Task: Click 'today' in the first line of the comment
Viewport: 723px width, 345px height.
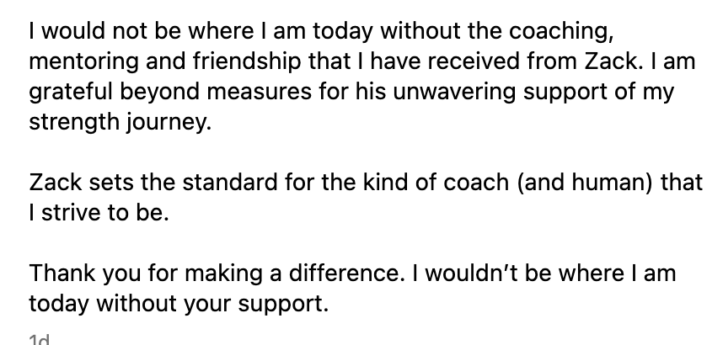Action: point(343,32)
